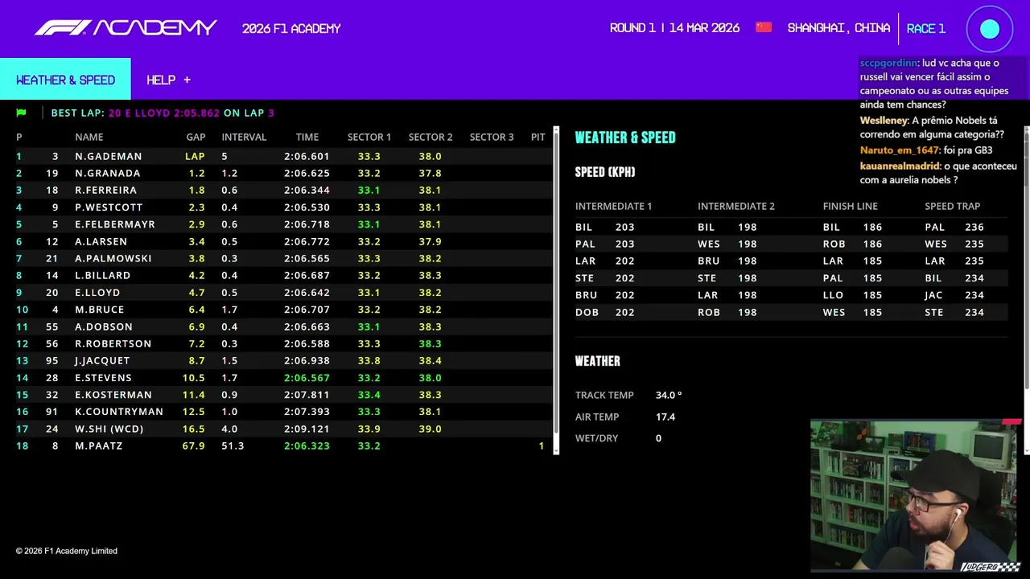Click the streamer webcam overlay
The width and height of the screenshot is (1030, 579).
coord(916,495)
